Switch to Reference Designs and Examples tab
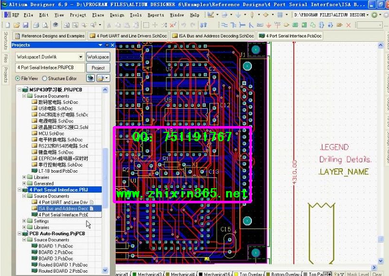 pyautogui.click(x=50, y=36)
